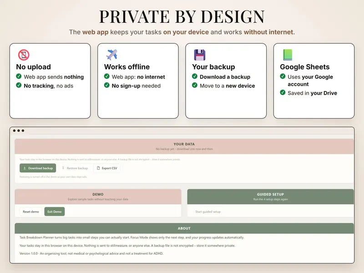Click the ABOUT section header
Screen dimensions: 364x273
point(184,228)
